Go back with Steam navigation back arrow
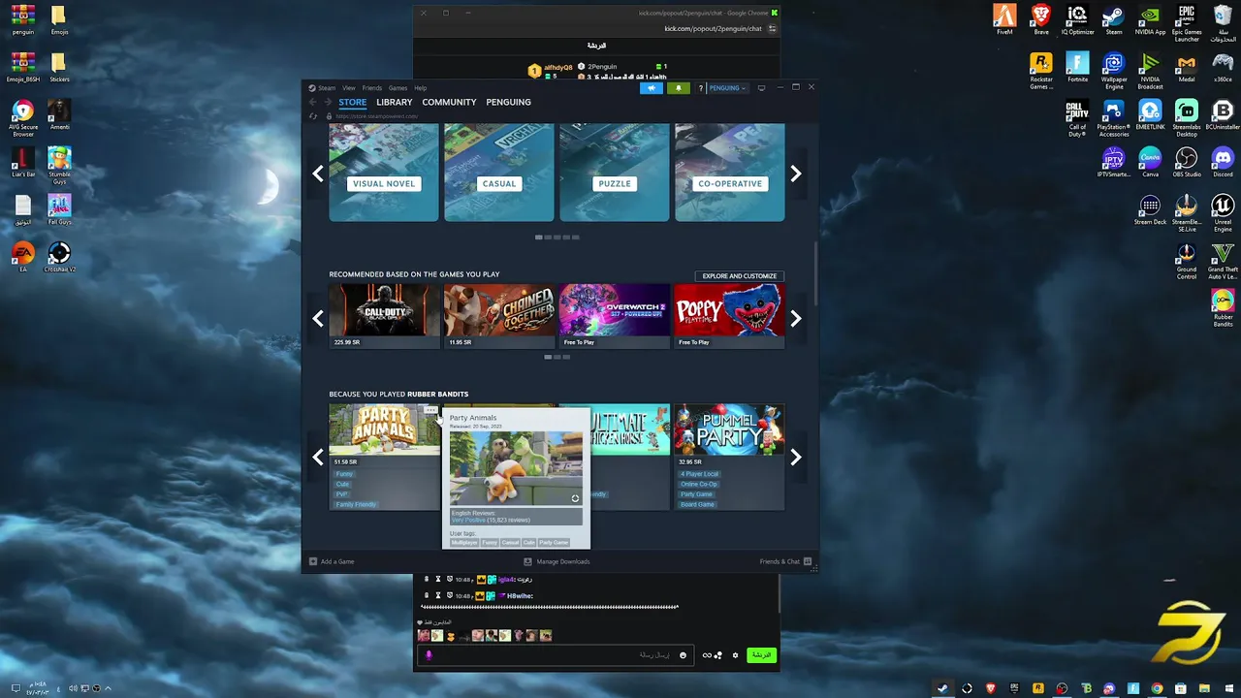Viewport: 1241px width, 698px height. (x=312, y=102)
